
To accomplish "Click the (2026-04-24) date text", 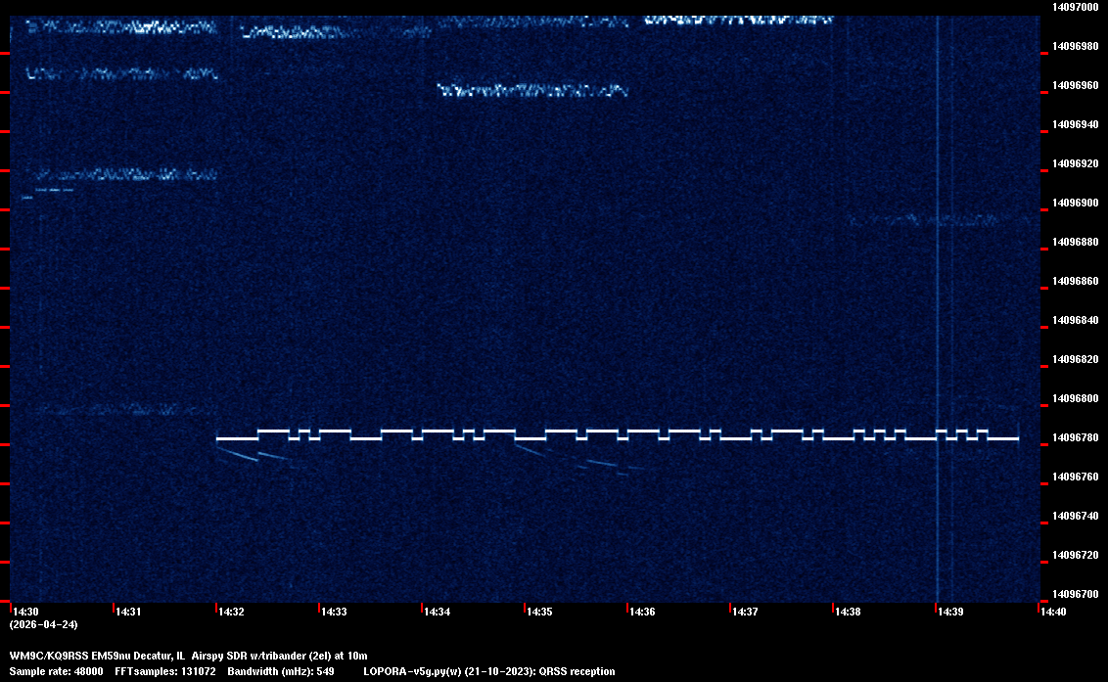I will (x=43, y=624).
